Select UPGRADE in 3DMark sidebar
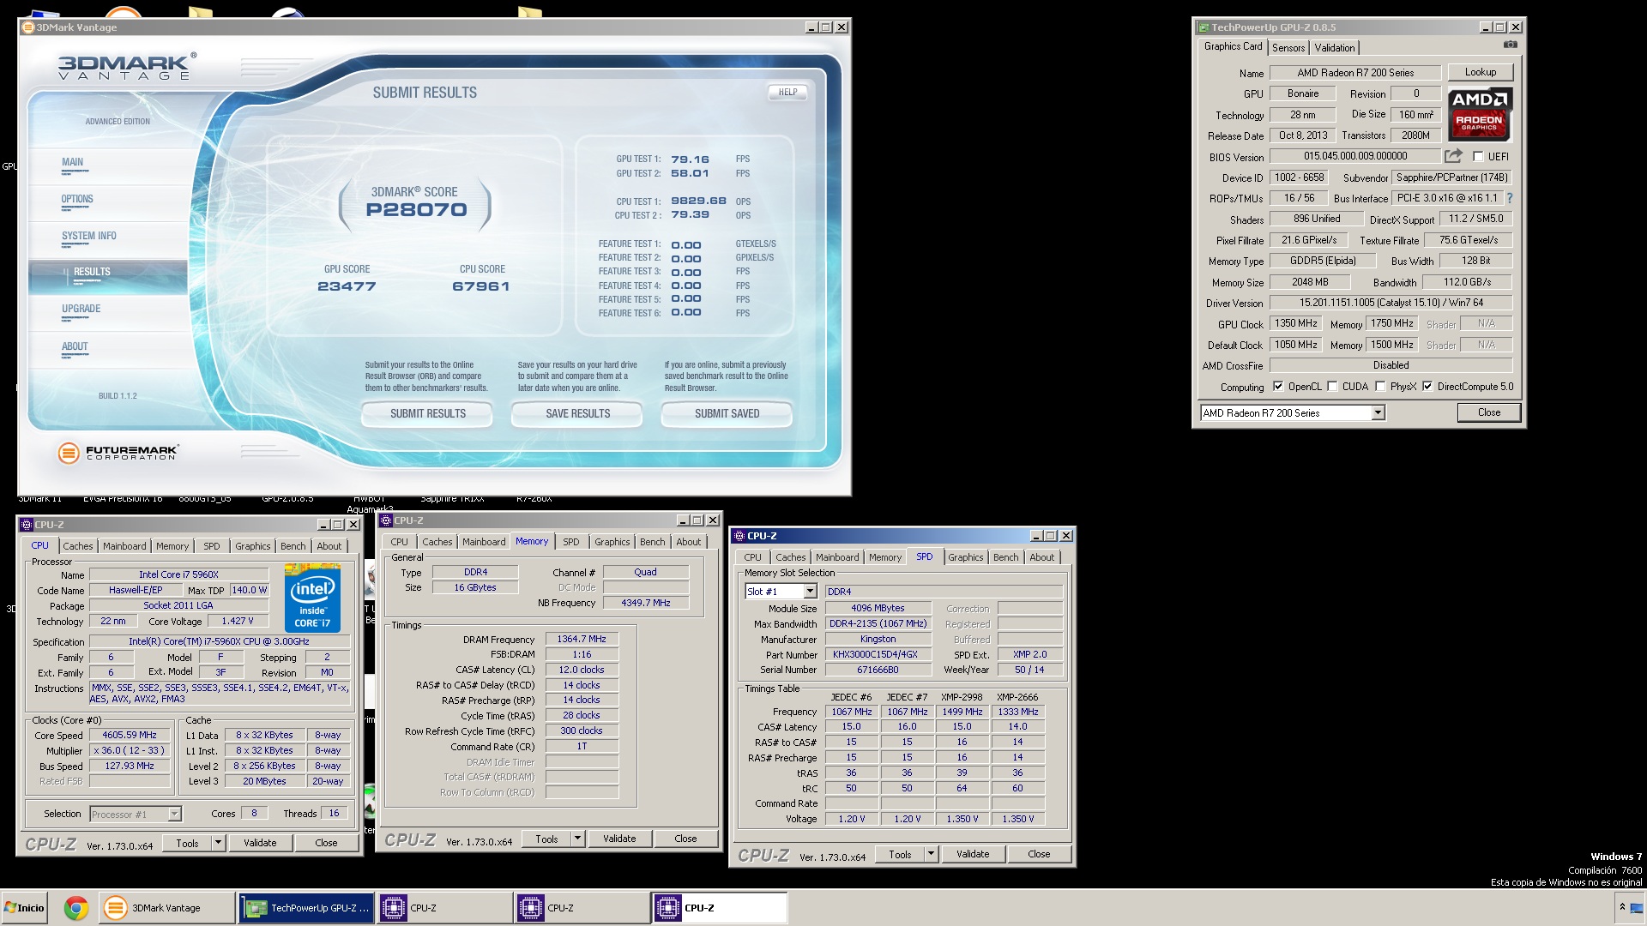Viewport: 1647px width, 926px height. [81, 309]
